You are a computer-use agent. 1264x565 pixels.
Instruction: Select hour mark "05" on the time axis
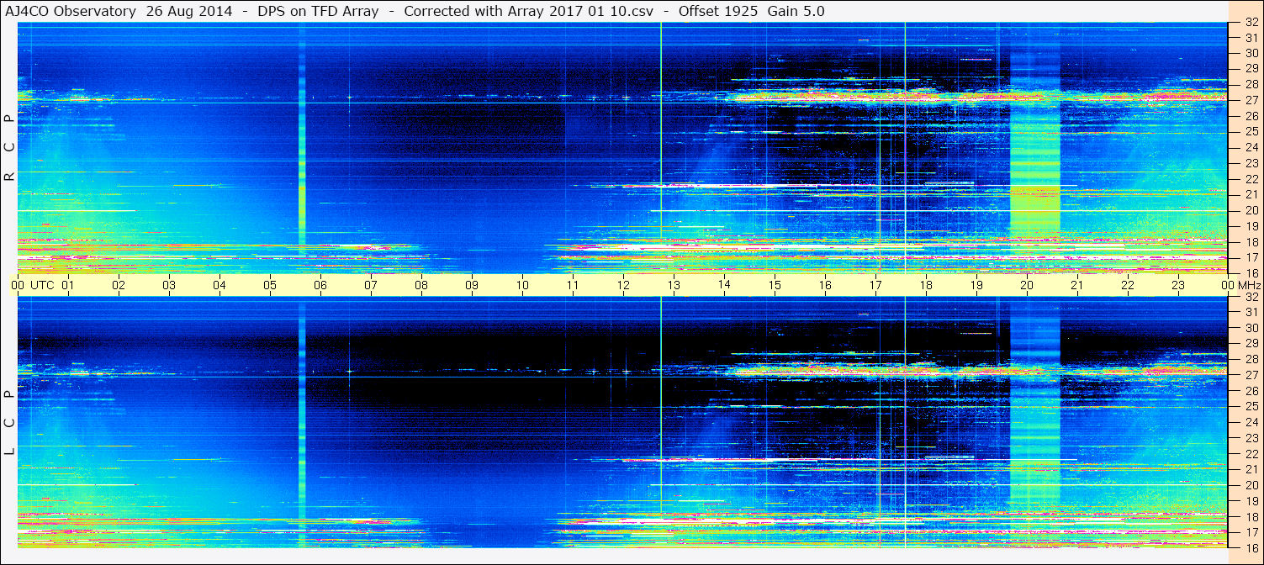point(270,285)
